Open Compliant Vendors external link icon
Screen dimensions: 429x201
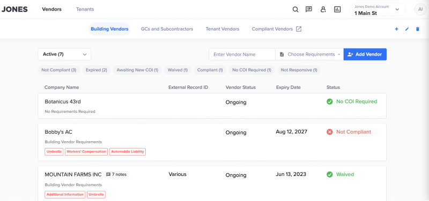[x=299, y=29]
